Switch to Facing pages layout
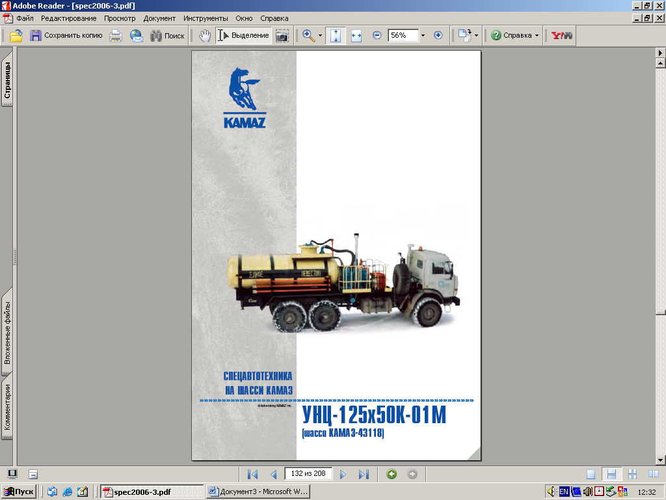Screen dimensions: 666x500 (x=653, y=474)
